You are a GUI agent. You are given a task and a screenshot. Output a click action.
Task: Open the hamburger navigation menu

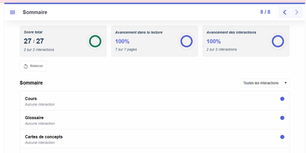click(x=12, y=12)
